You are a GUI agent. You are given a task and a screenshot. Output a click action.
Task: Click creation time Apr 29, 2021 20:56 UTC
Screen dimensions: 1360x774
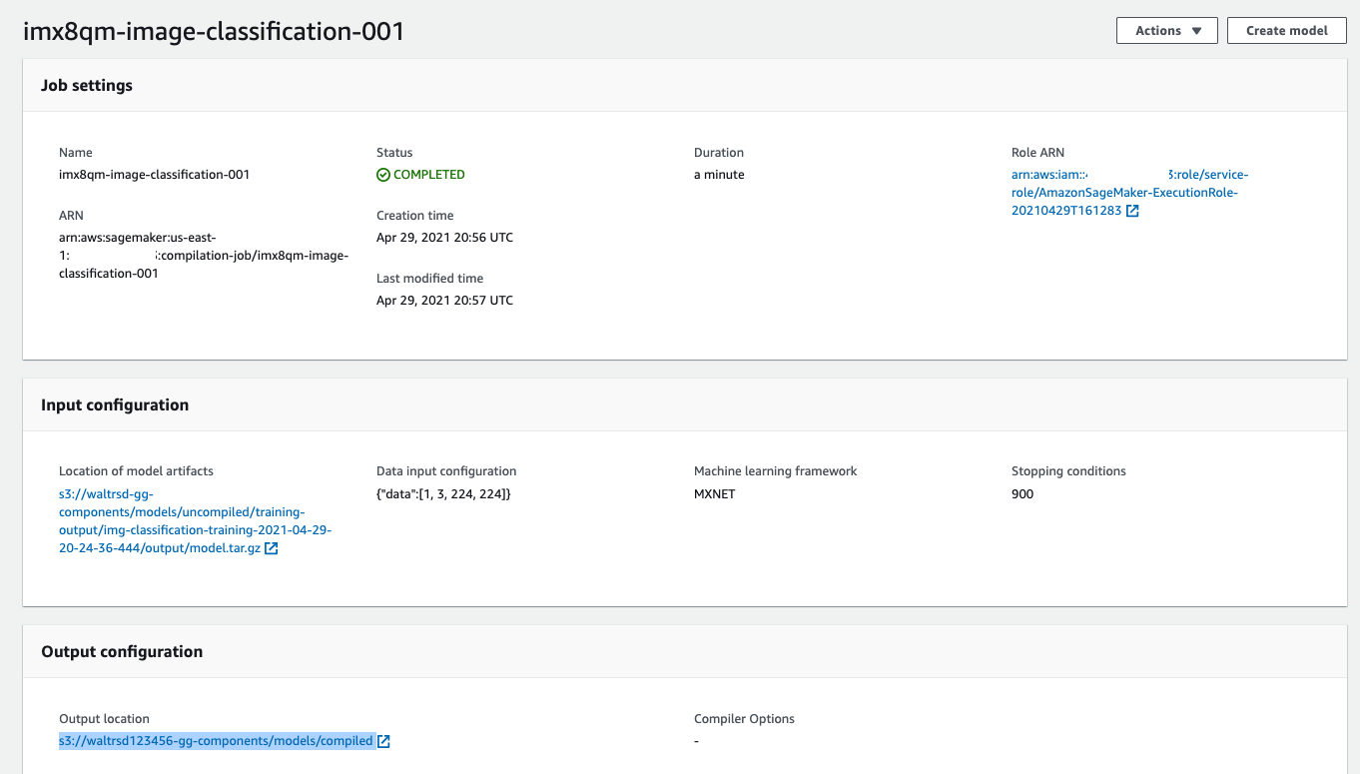pos(444,238)
